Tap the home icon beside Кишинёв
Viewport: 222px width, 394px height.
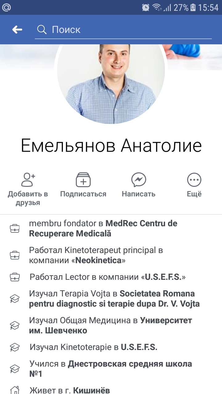15,390
